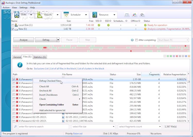This screenshot has height=137, width=193.
Task: Tick the Local Disk (C:) checkbox
Action: (x=13, y=25)
